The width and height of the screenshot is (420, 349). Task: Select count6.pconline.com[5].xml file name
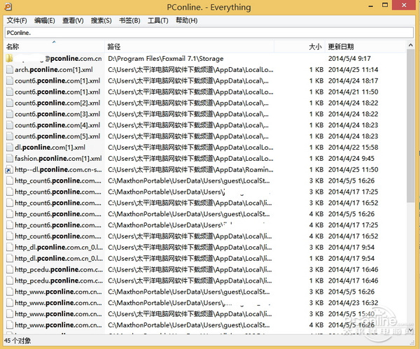coord(57,136)
